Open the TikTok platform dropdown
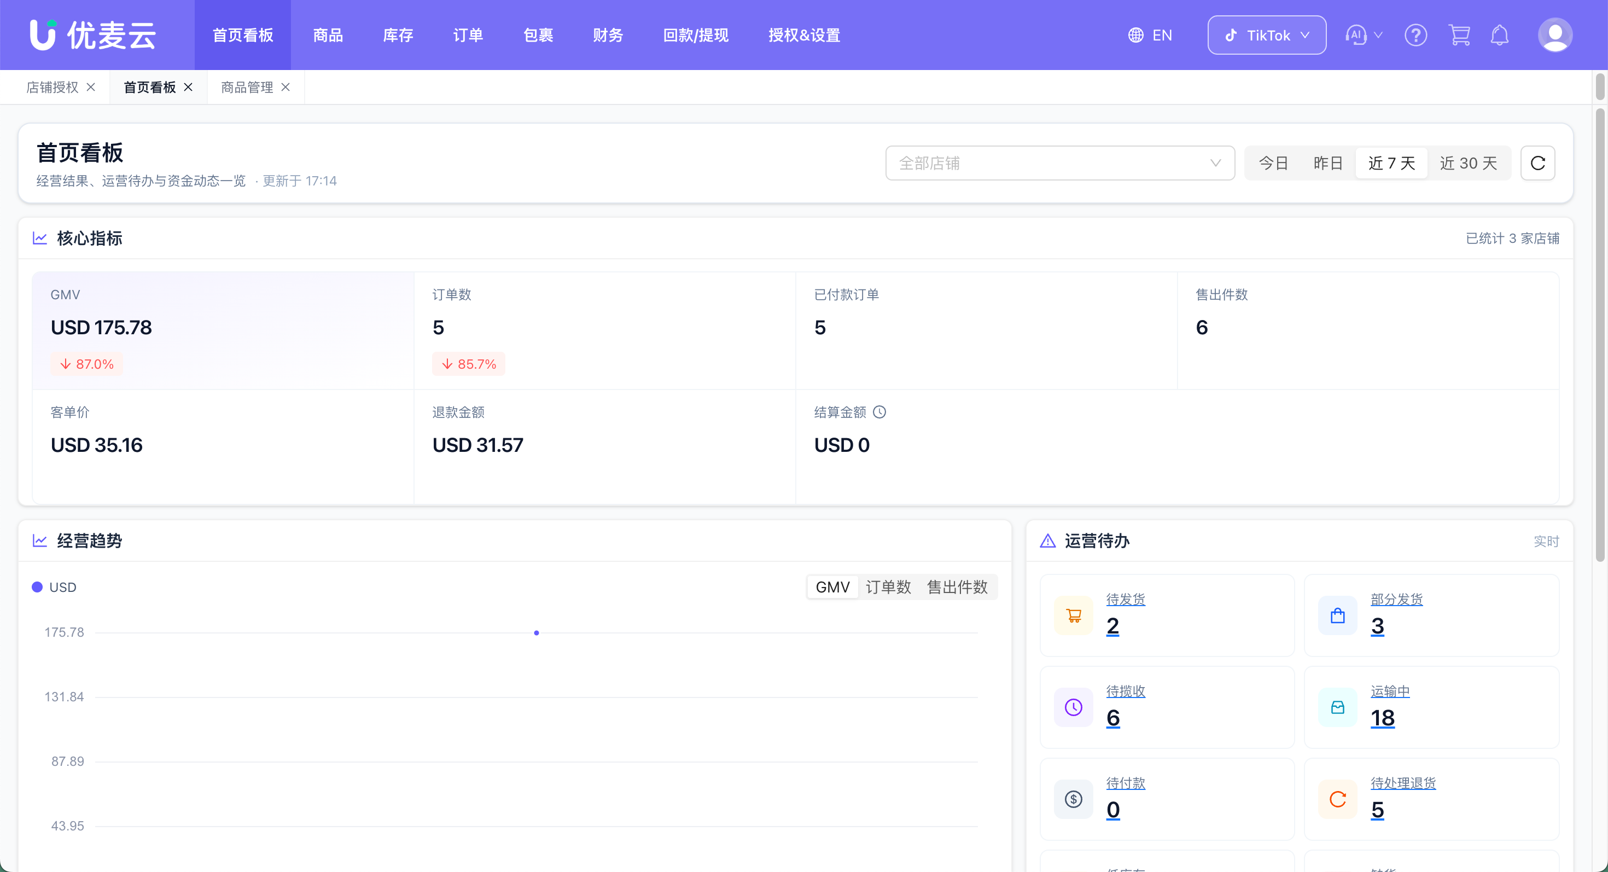Viewport: 1608px width, 872px height. [x=1267, y=35]
